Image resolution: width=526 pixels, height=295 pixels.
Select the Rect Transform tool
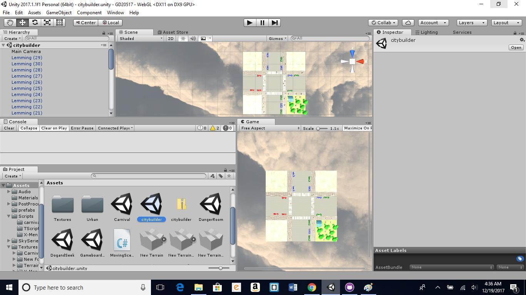(x=59, y=23)
